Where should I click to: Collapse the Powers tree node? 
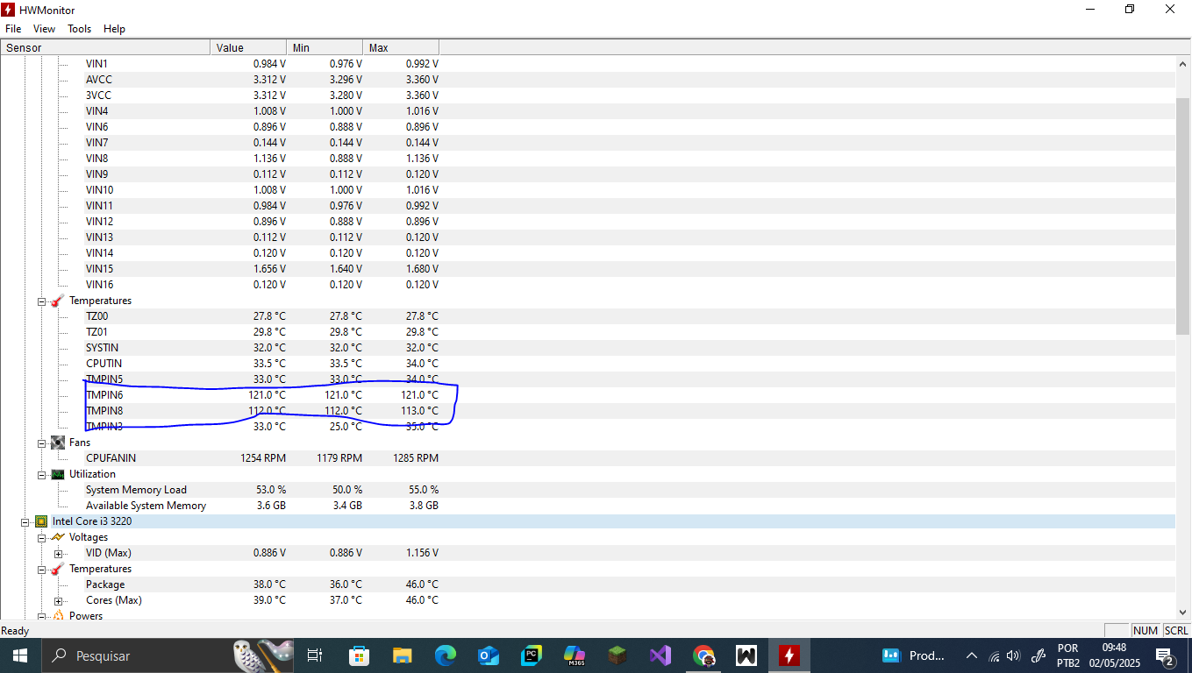point(41,616)
